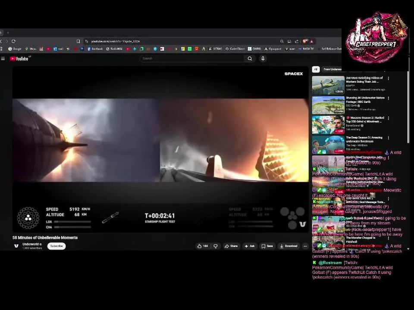The height and width of the screenshot is (310, 414).
Task: Click the SpaceX video player area
Action: pyautogui.click(x=160, y=149)
